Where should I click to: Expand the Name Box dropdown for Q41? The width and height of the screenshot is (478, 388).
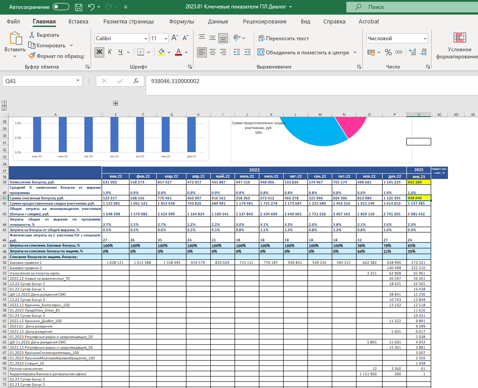coord(78,81)
